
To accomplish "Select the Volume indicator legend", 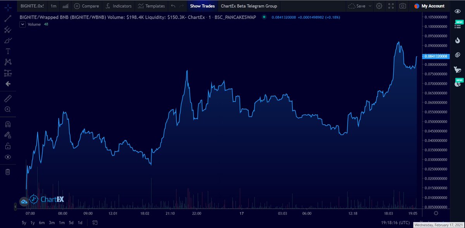I will [34, 24].
